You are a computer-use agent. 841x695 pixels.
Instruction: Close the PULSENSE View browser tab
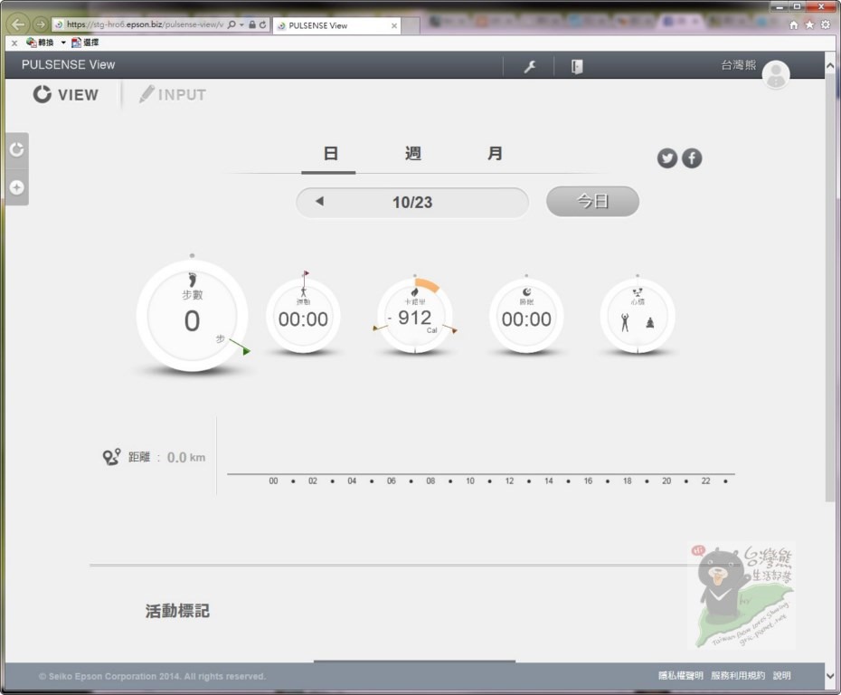[x=394, y=25]
